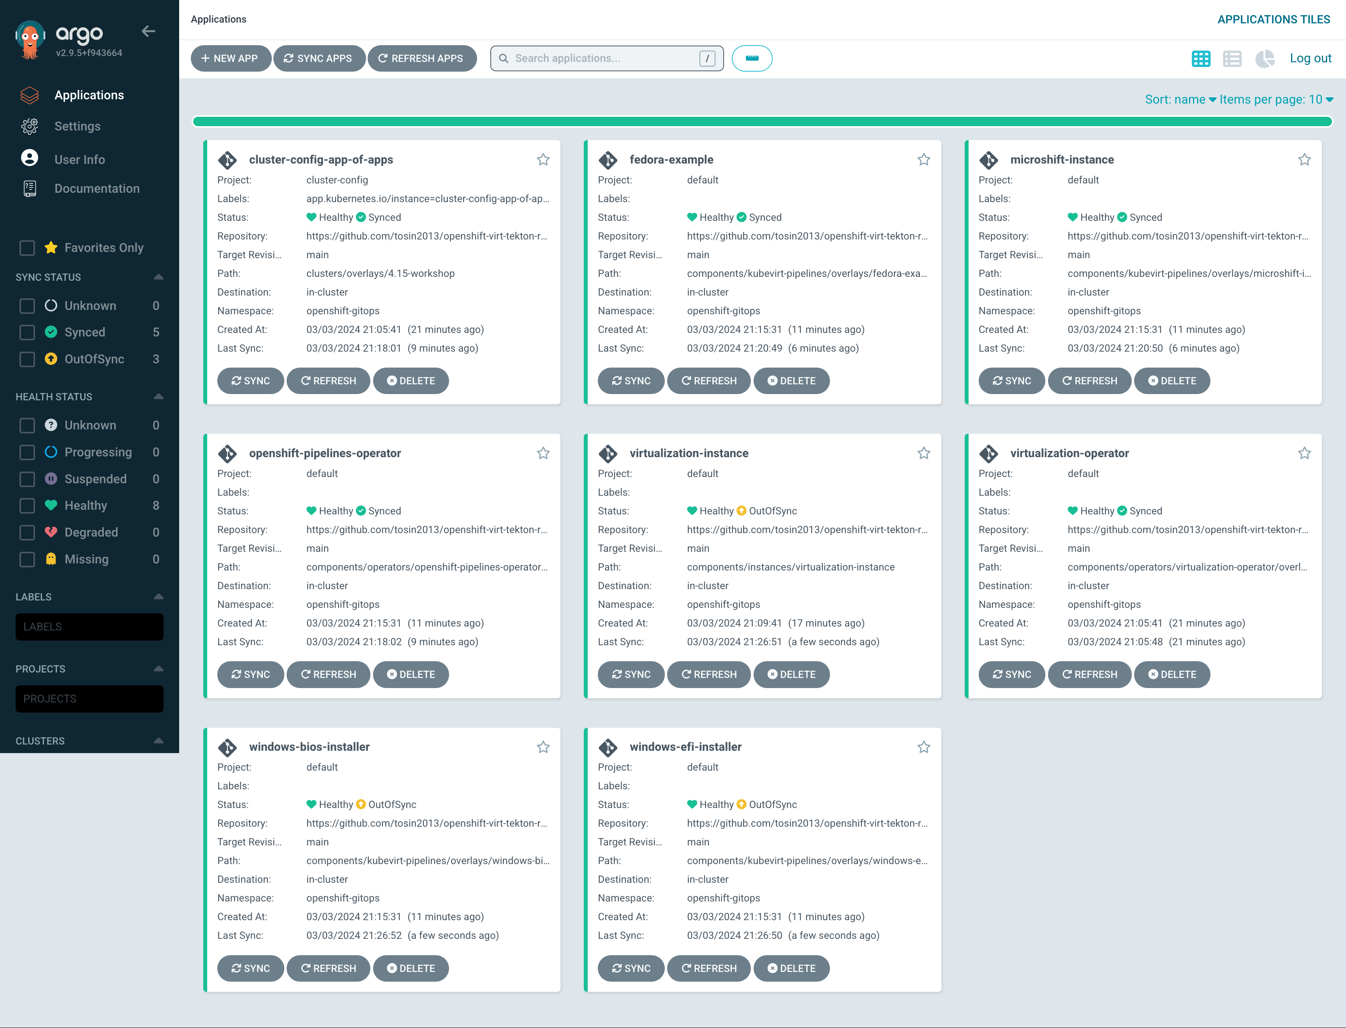Star the windows-bios-installer application
Viewport: 1346px width, 1028px height.
click(x=543, y=747)
